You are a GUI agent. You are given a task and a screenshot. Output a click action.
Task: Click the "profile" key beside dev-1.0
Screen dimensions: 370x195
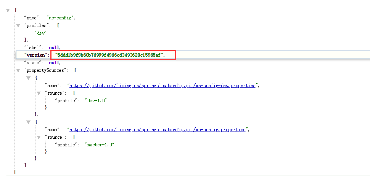click(66, 101)
